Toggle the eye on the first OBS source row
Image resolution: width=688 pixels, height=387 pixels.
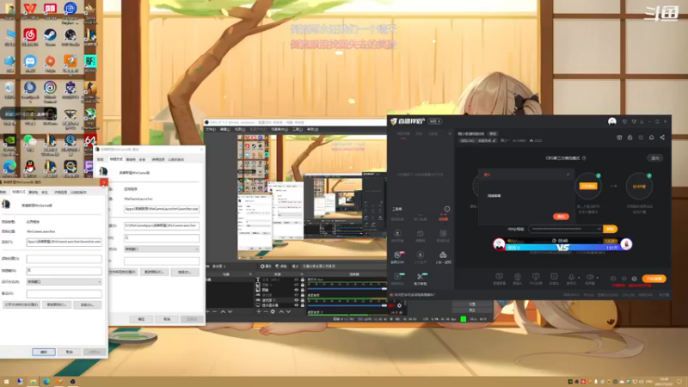297,279
